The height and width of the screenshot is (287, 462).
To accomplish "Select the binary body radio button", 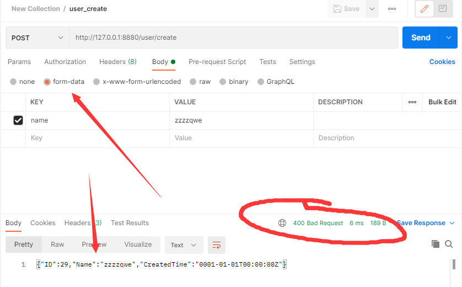I will click(223, 82).
